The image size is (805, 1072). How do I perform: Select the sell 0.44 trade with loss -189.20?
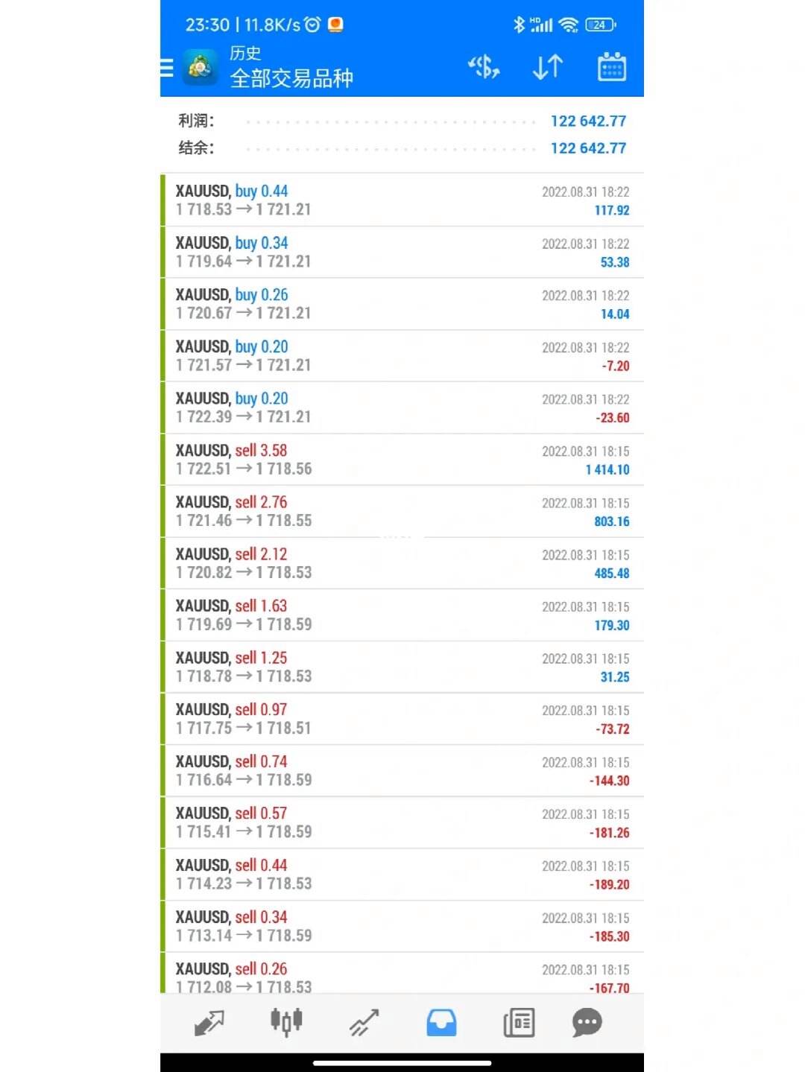[x=402, y=875]
